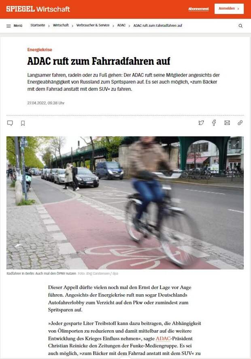
Task: Click the article headline ADAC ruft zum Fahrradfahren auf
Action: tap(99, 61)
